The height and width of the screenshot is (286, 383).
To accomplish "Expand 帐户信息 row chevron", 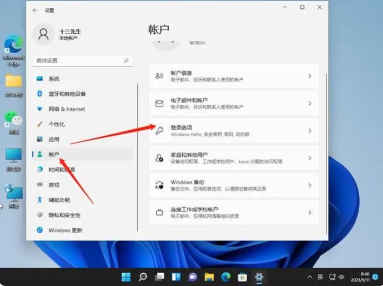I will click(310, 76).
